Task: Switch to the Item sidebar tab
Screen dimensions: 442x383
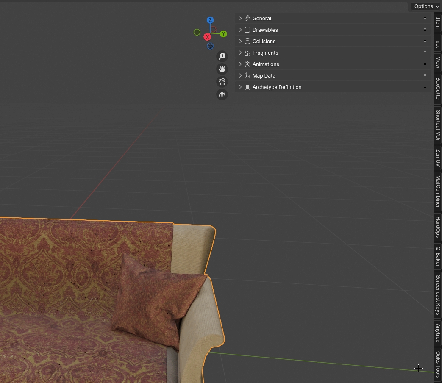Action: (x=438, y=23)
